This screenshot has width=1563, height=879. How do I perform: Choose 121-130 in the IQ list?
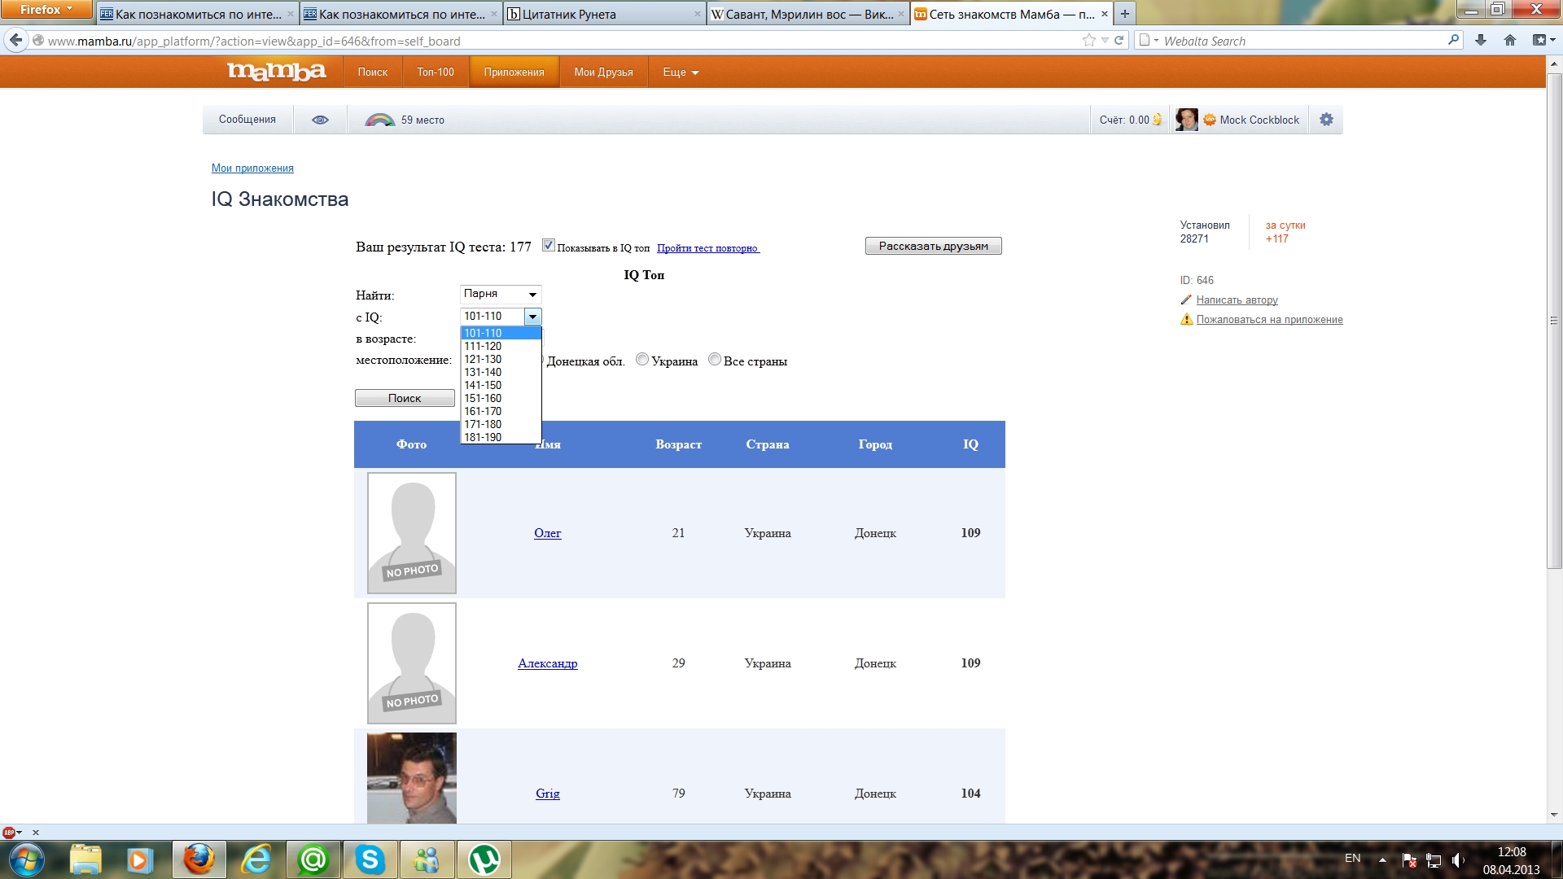[x=501, y=359]
